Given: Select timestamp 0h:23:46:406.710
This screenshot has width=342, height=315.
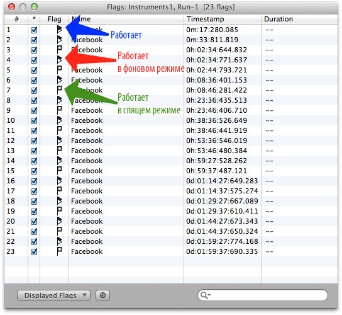Looking at the screenshot, I should 216,110.
